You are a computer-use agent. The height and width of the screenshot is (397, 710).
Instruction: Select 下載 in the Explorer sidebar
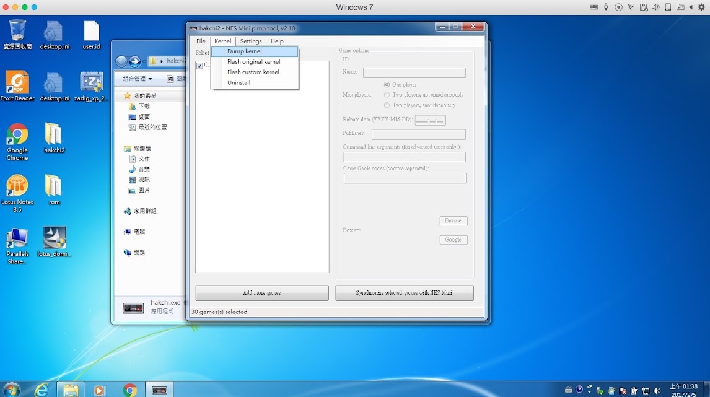tap(139, 107)
